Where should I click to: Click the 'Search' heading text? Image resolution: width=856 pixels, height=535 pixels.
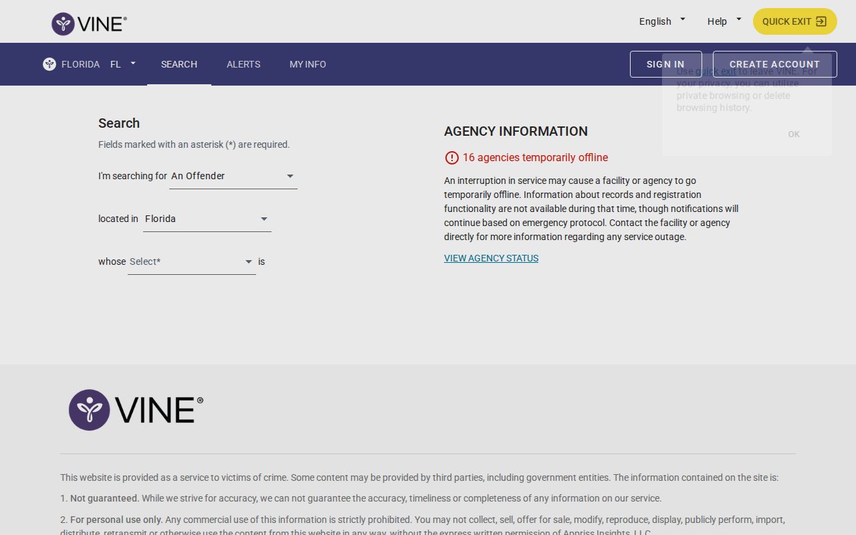click(x=119, y=123)
